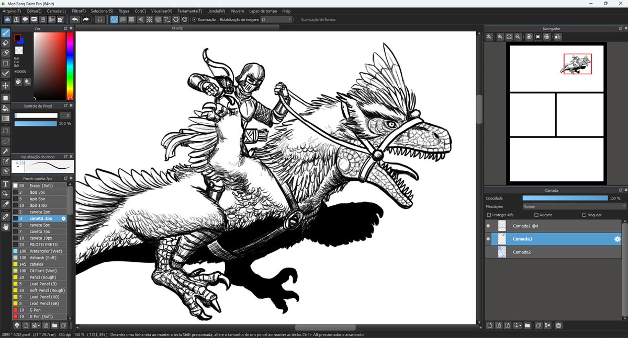Select the Eraser tool in left toolbar

(x=6, y=43)
